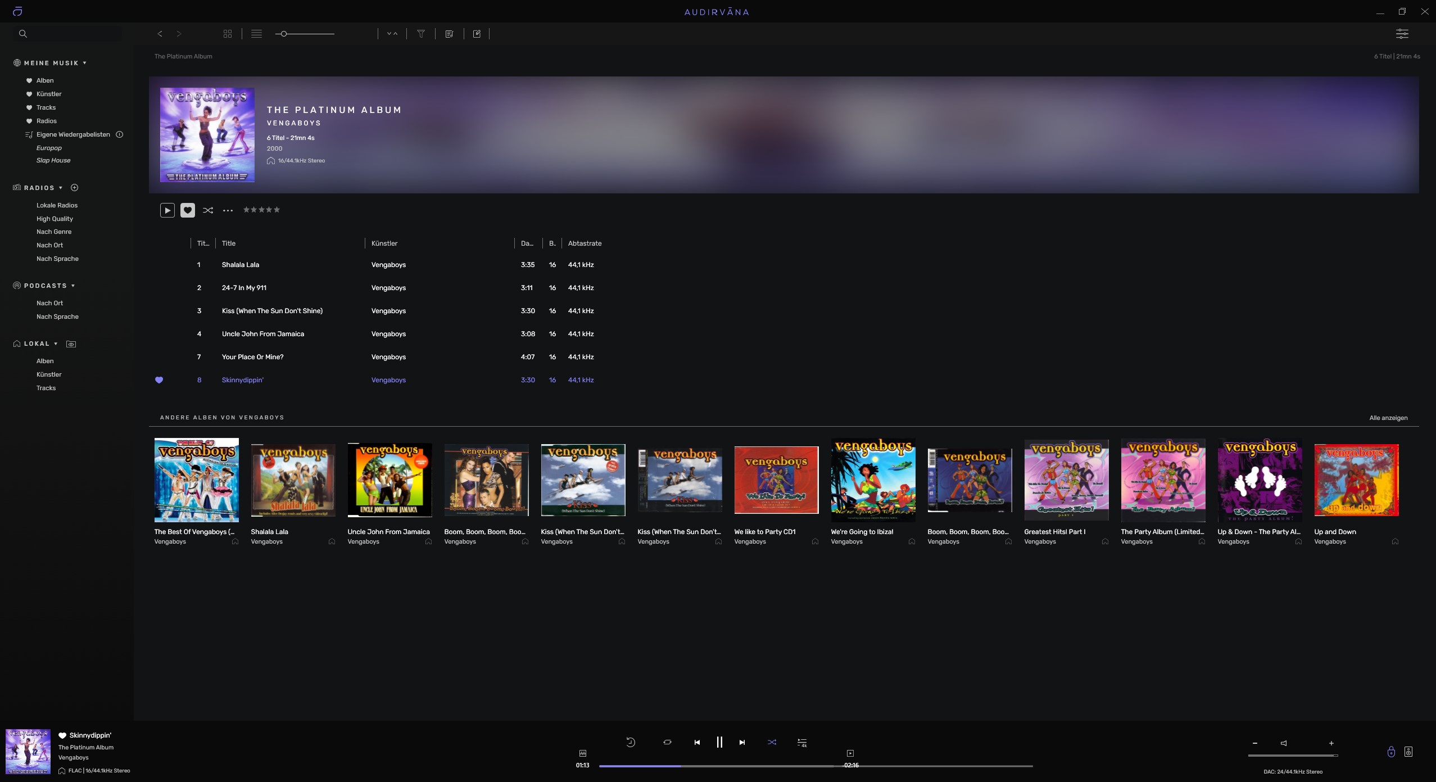The width and height of the screenshot is (1436, 782).
Task: Open We're Going to Ibiza! album thumbnail
Action: (873, 480)
